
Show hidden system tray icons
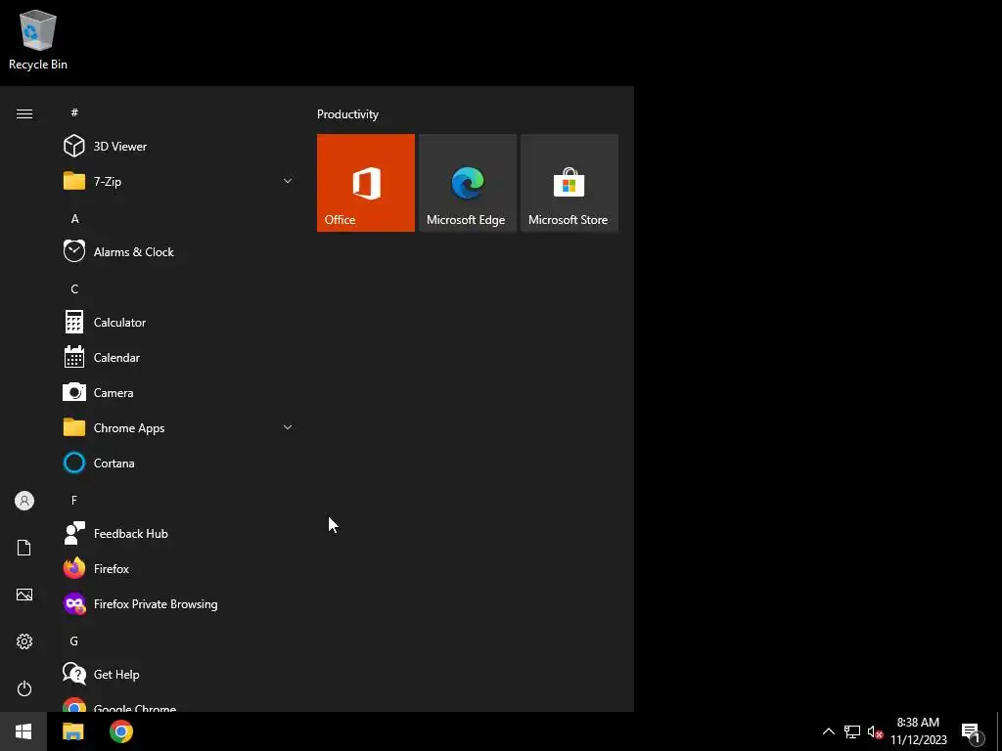[828, 731]
